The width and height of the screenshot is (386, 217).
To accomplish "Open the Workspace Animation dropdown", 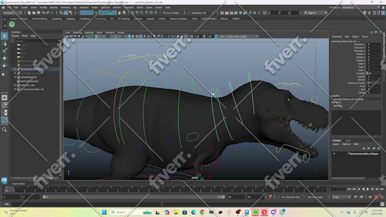I will pyautogui.click(x=360, y=7).
